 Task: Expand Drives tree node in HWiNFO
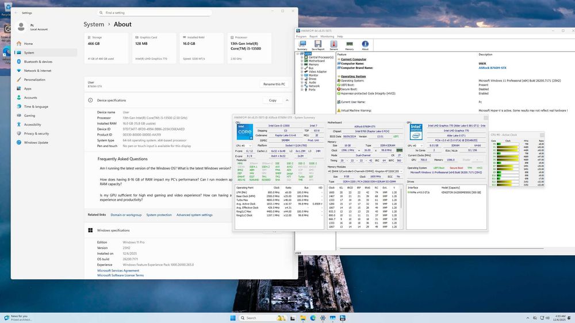302,79
